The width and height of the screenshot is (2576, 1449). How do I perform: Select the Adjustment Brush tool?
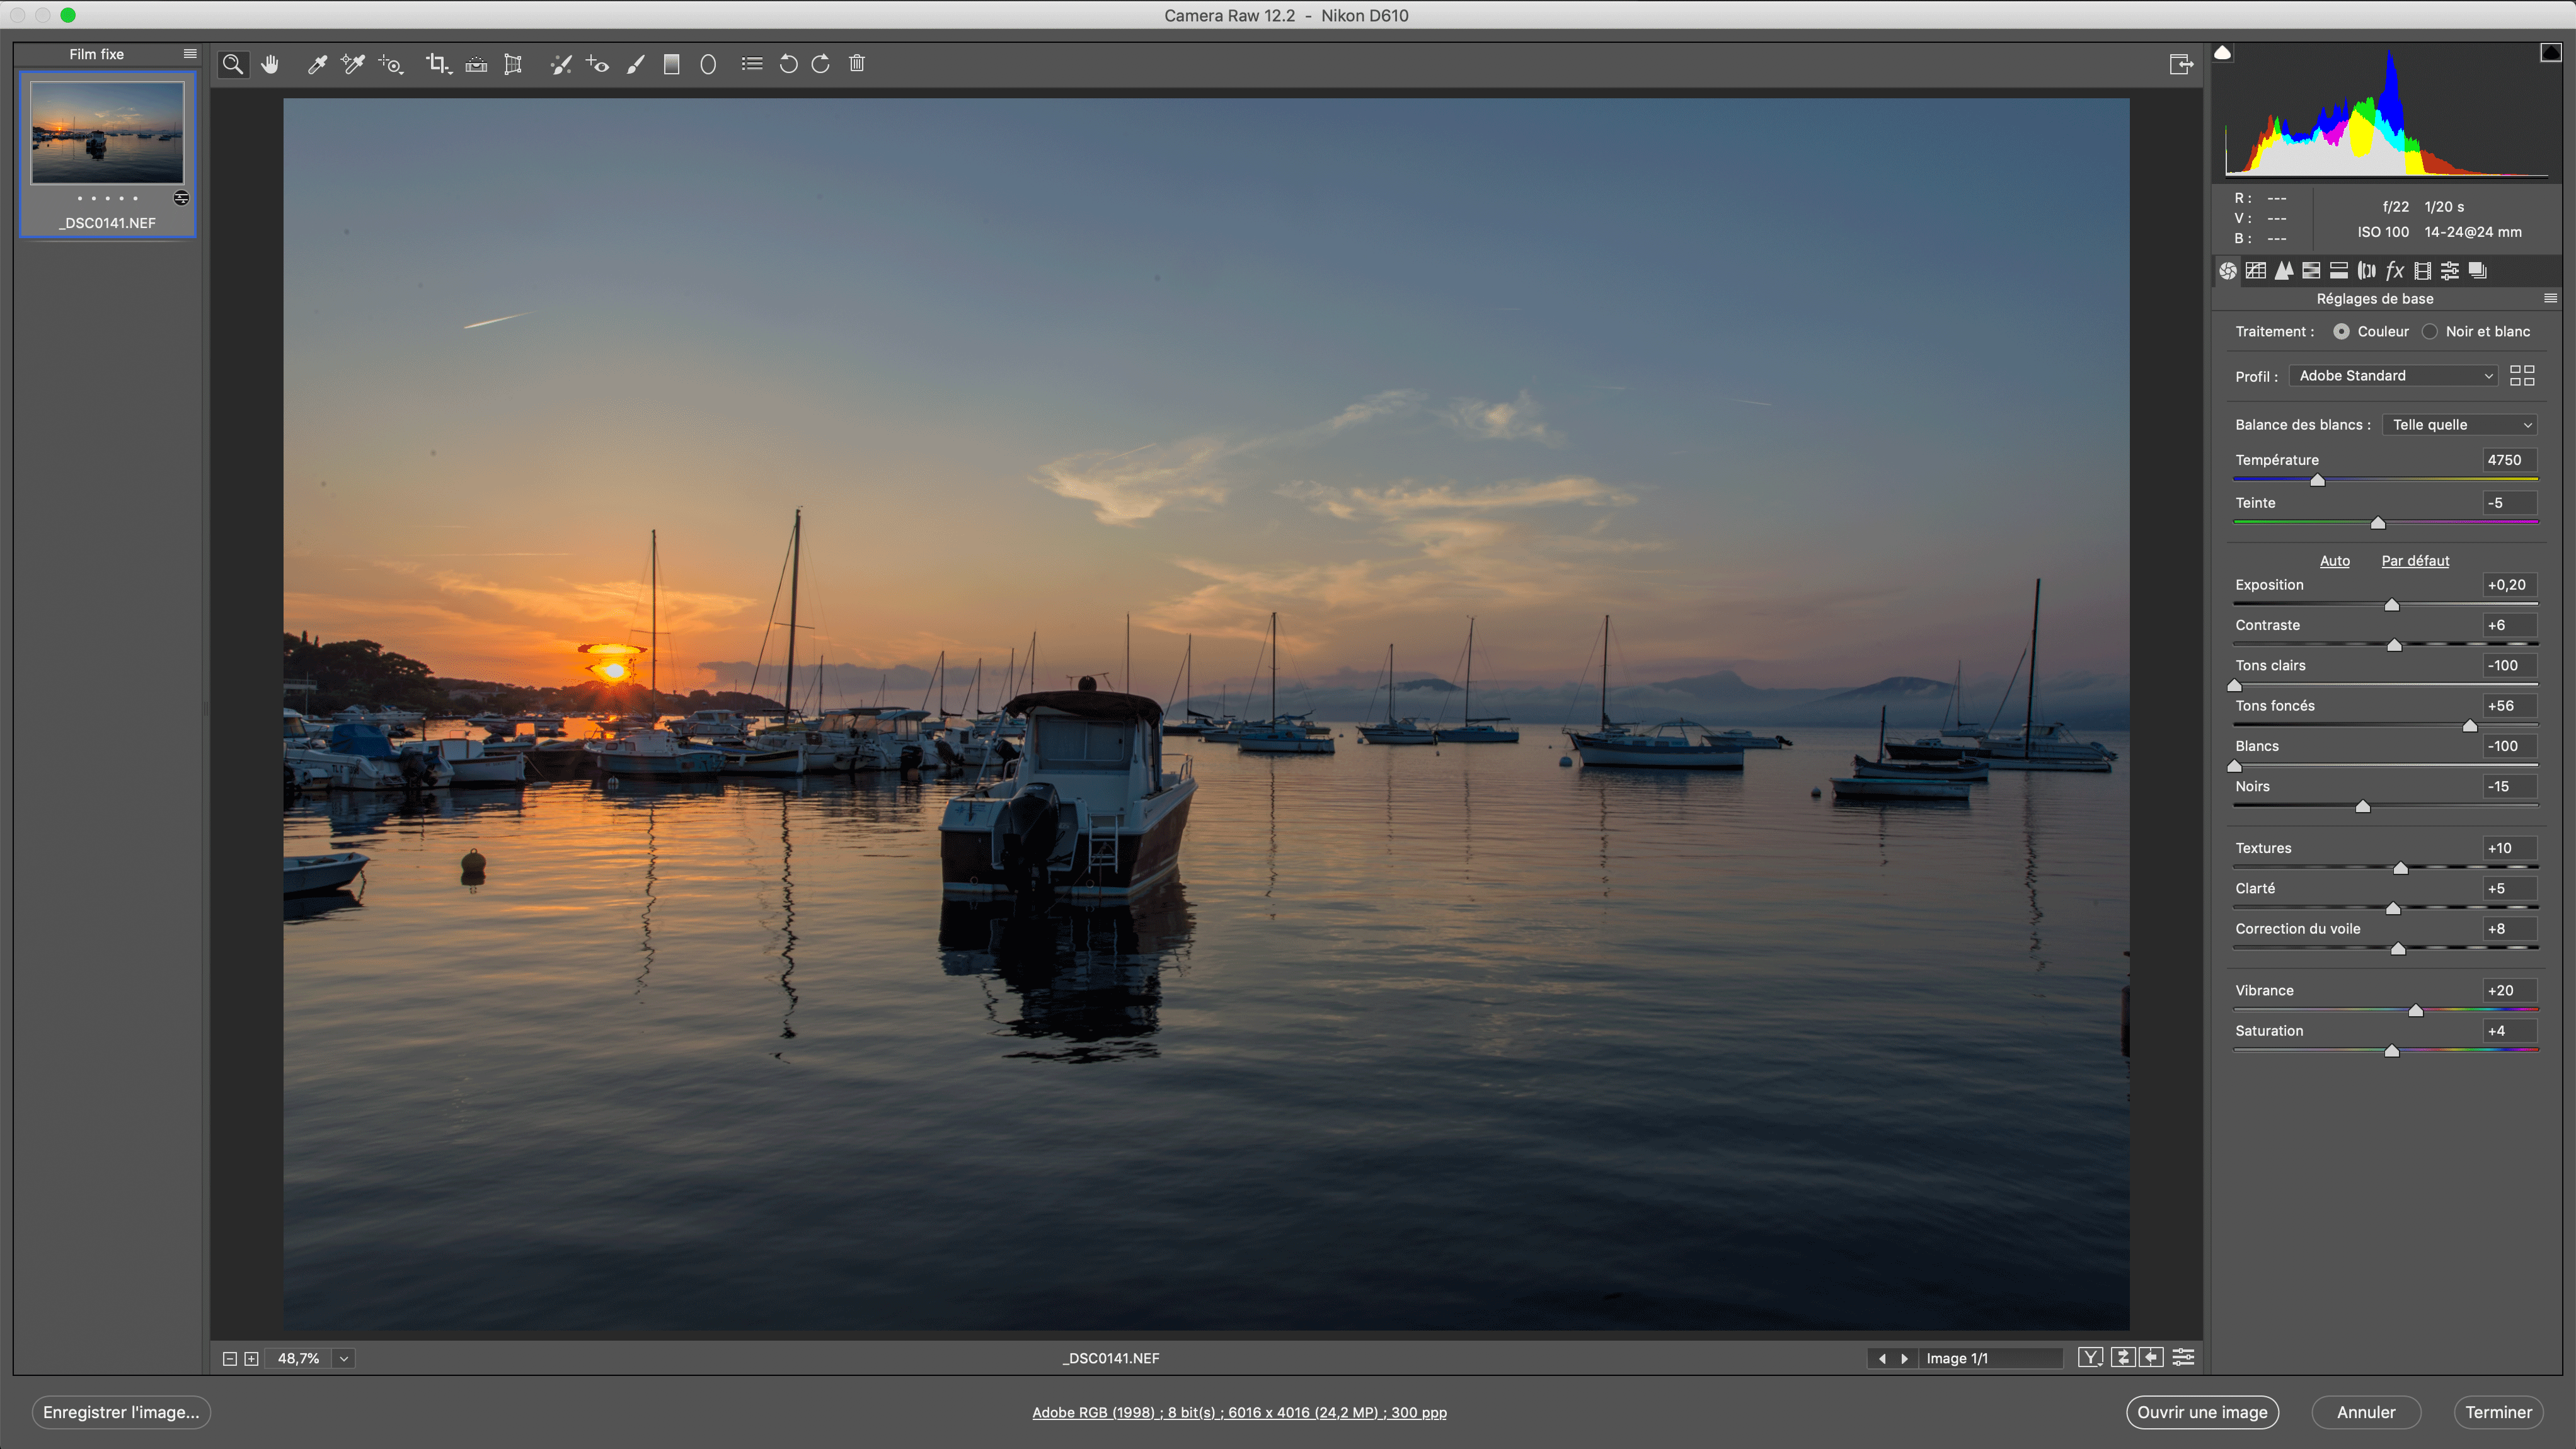(x=636, y=64)
